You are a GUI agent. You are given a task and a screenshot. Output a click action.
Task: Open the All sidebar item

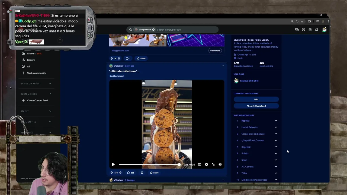click(x=28, y=67)
